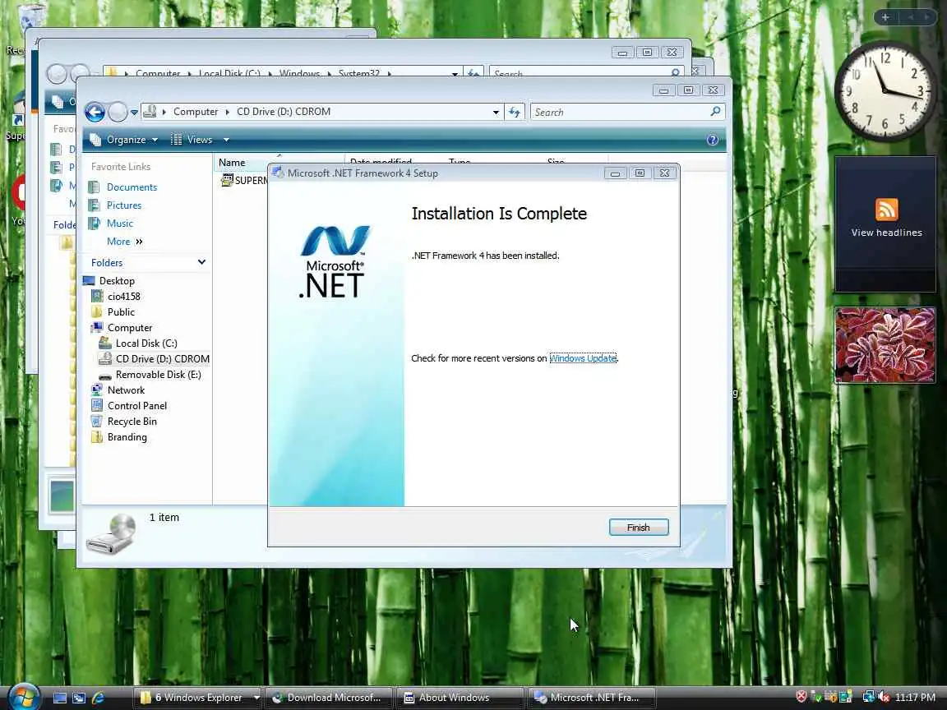Select Public folder in tree

tap(121, 312)
